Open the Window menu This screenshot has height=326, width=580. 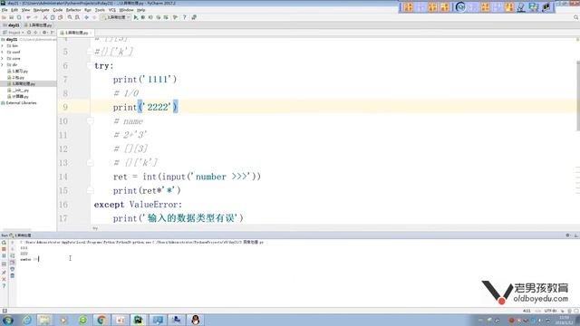click(x=126, y=10)
